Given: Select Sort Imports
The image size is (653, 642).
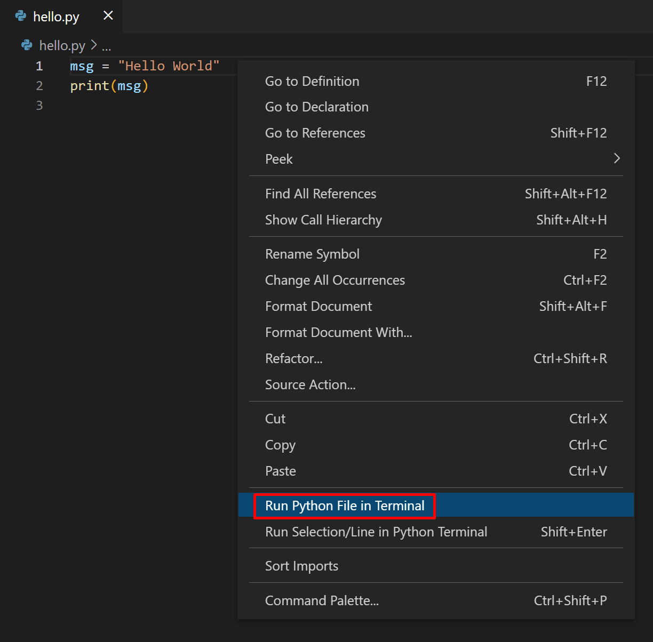Looking at the screenshot, I should tap(301, 566).
